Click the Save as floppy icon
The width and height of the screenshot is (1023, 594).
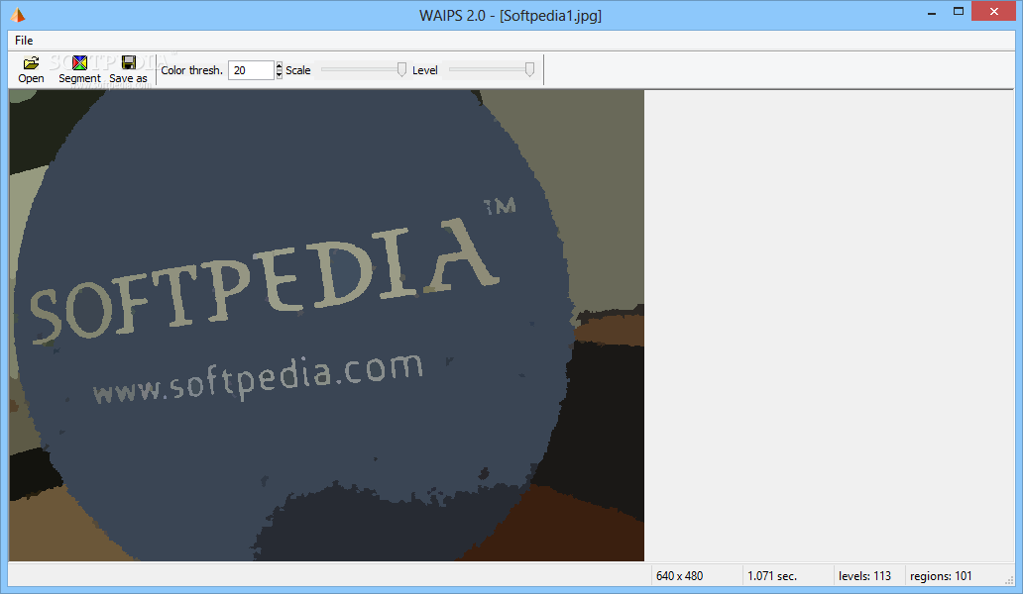(129, 62)
